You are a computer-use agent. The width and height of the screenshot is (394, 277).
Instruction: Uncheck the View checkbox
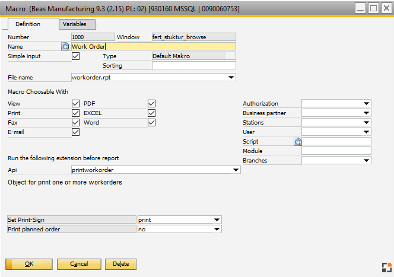tap(75, 104)
